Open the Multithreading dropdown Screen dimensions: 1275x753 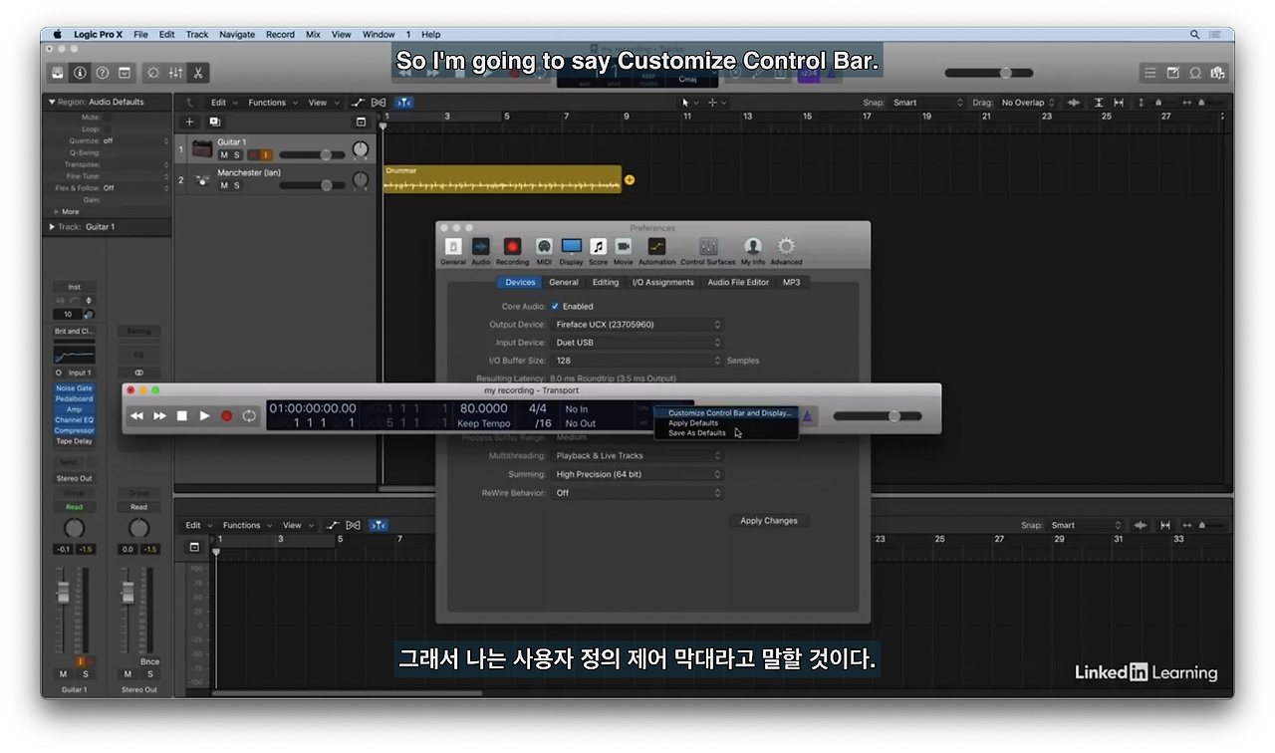pos(637,456)
